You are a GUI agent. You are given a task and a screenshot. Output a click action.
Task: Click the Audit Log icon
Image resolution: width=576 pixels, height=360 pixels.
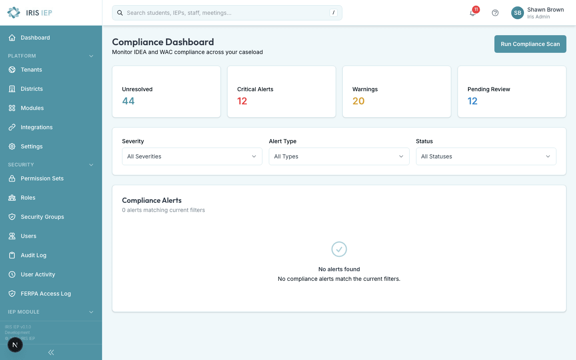tap(12, 255)
